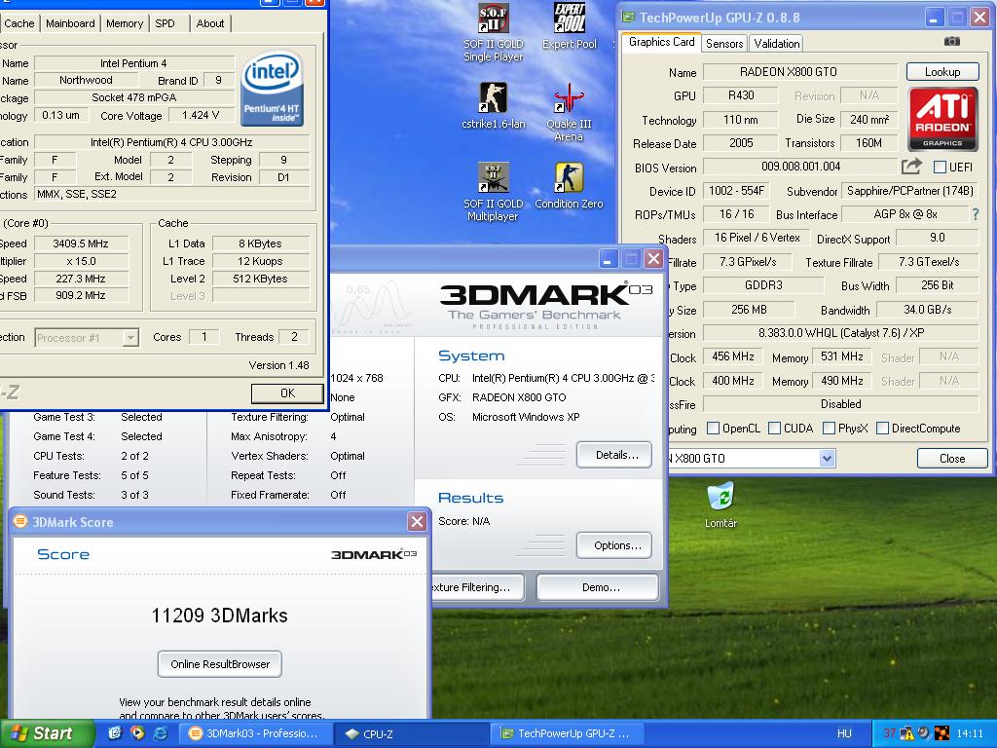This screenshot has width=997, height=748.
Task: Switch to the Sensors tab in GPU-Z
Action: [x=724, y=43]
